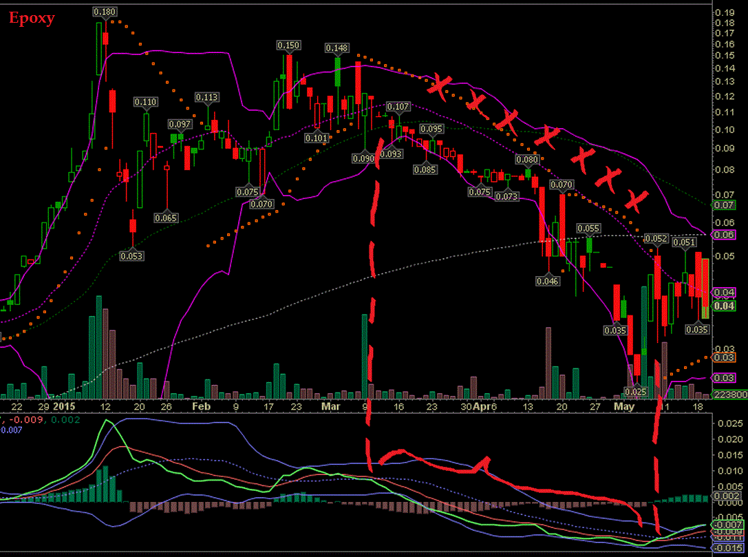
Task: Click the 0.097 price label
Action: pos(180,124)
